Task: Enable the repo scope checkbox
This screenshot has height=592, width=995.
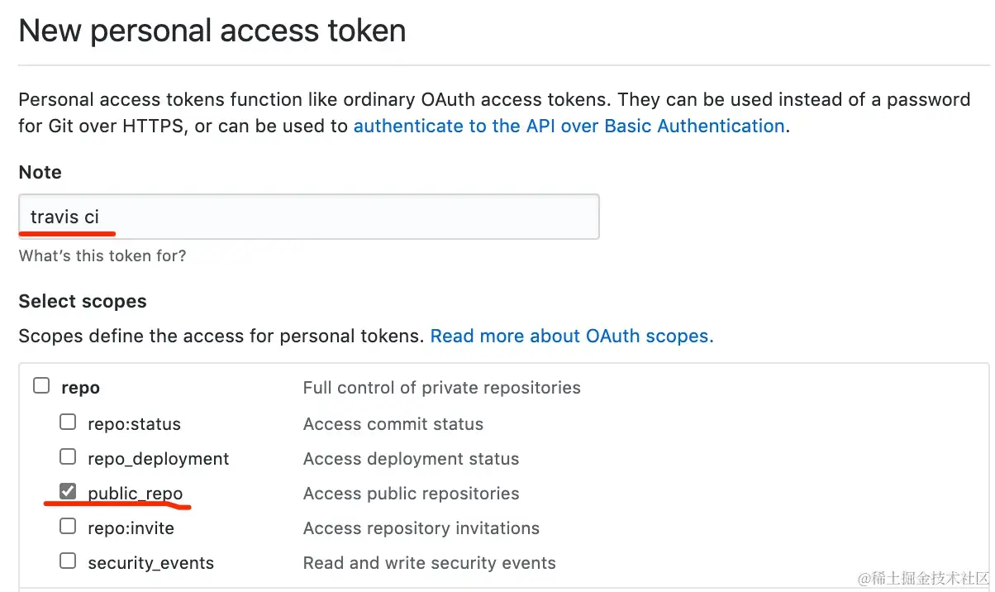Action: click(x=41, y=386)
